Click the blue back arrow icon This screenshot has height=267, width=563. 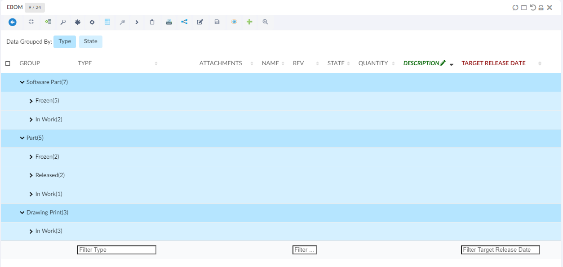(x=13, y=22)
